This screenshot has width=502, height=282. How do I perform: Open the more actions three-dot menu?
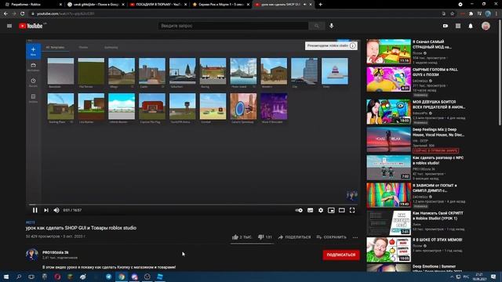point(355,237)
